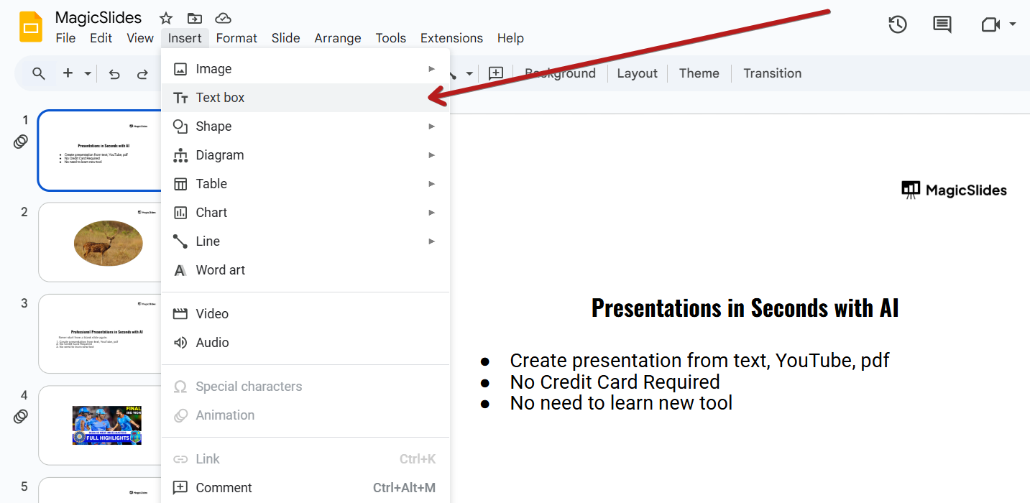Open the Arrange menu

click(338, 38)
